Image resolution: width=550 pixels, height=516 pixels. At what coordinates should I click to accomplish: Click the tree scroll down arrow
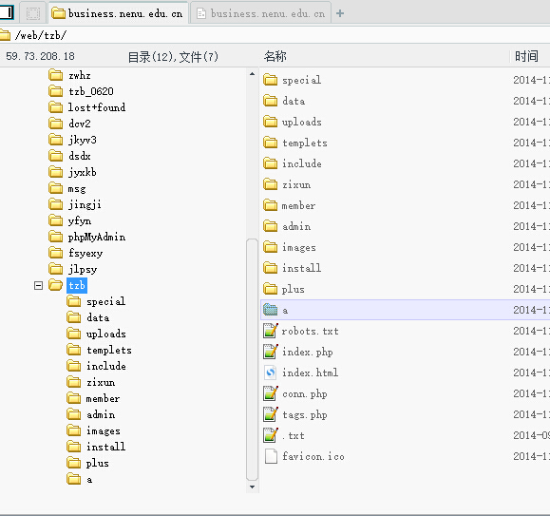[x=252, y=487]
